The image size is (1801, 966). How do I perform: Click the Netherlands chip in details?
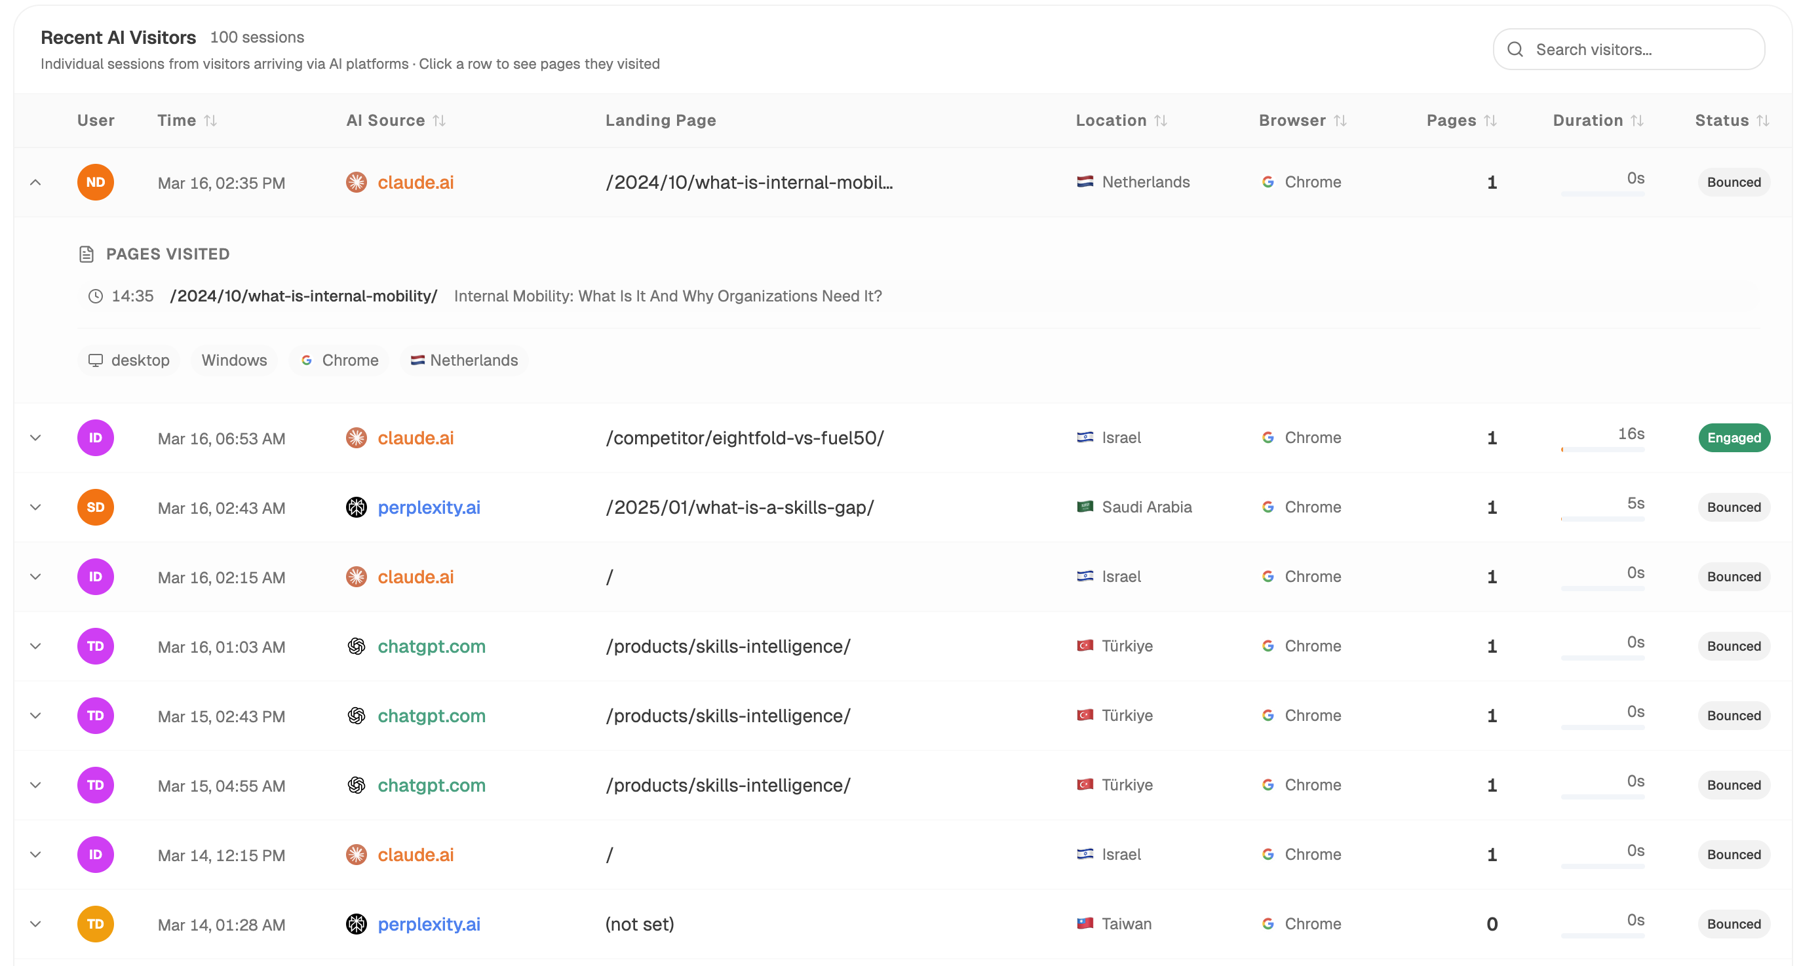pos(465,360)
